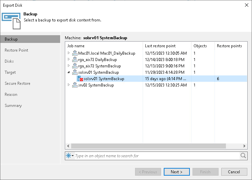This screenshot has height=180, width=252.
Task: Click the date 11/29/2023 4:14:28 PM
Action: pyautogui.click(x=165, y=72)
